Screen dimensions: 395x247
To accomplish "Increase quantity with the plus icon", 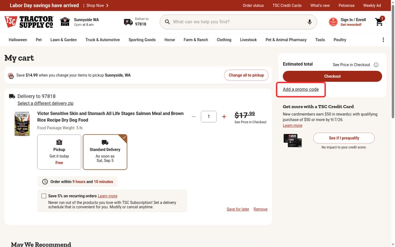I will pyautogui.click(x=224, y=117).
